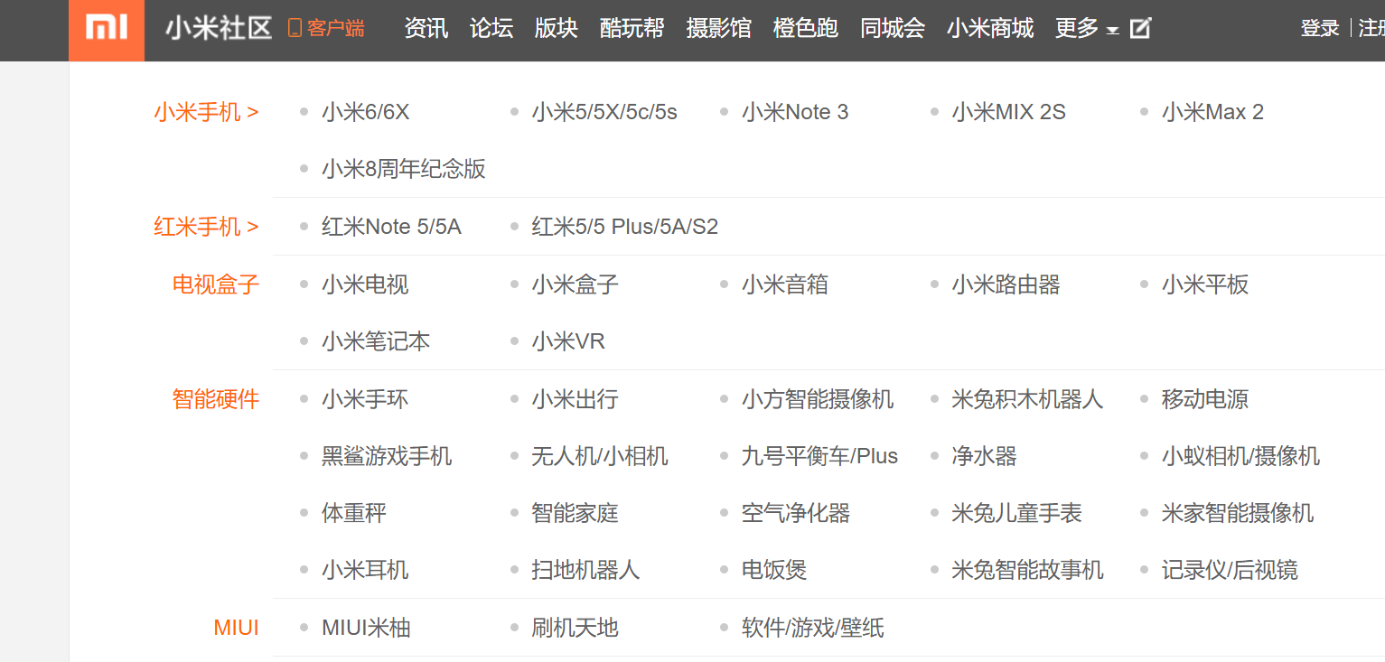Select the 电视盒子 category heading
This screenshot has height=662, width=1385.
click(216, 284)
